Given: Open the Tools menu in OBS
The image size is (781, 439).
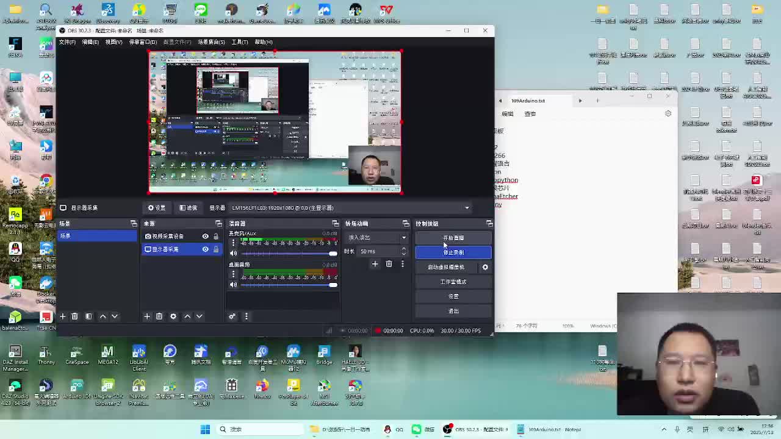Looking at the screenshot, I should coord(240,42).
